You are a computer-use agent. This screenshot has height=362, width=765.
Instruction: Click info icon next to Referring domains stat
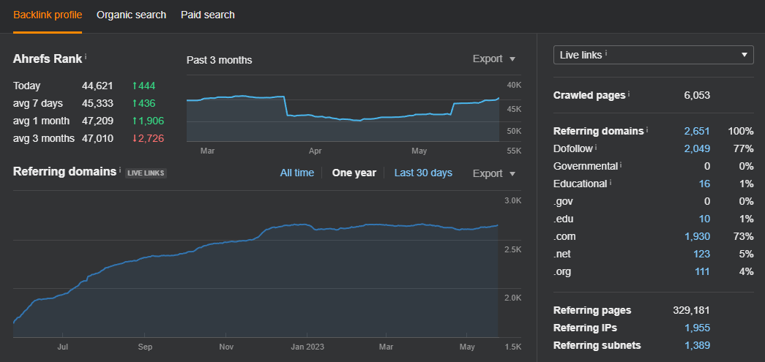(x=647, y=129)
